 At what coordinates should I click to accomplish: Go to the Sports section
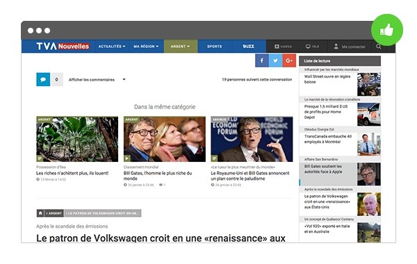tap(214, 47)
